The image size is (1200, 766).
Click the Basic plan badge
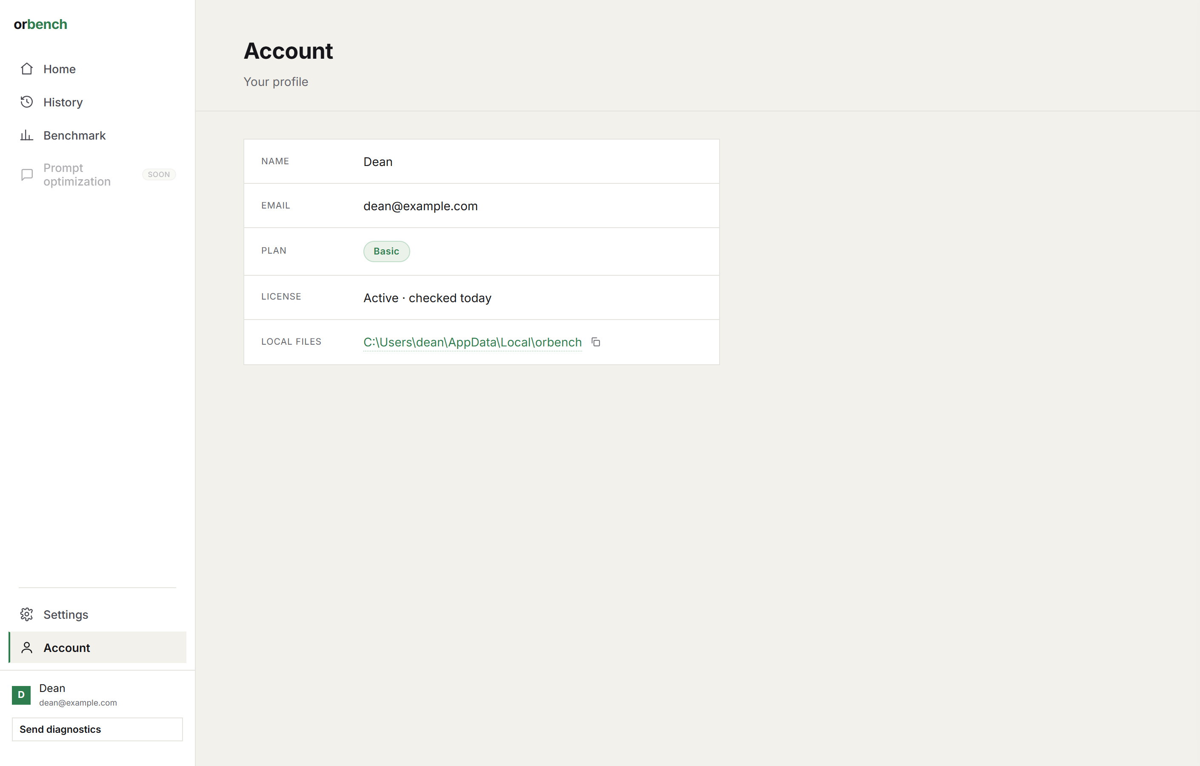pos(386,251)
